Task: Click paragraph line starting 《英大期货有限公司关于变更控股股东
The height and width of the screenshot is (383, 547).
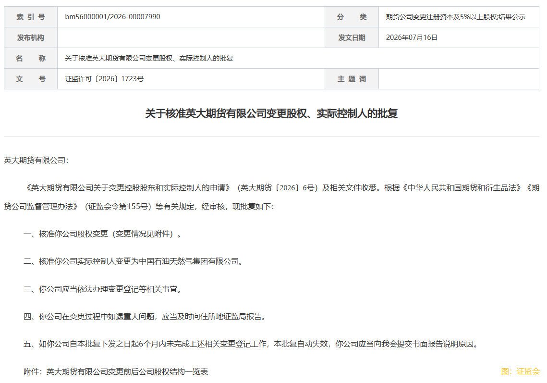Action: (282, 188)
